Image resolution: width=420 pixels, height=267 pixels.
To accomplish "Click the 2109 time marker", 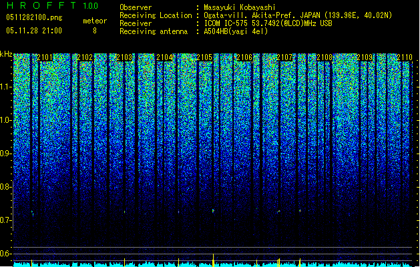I will [365, 57].
